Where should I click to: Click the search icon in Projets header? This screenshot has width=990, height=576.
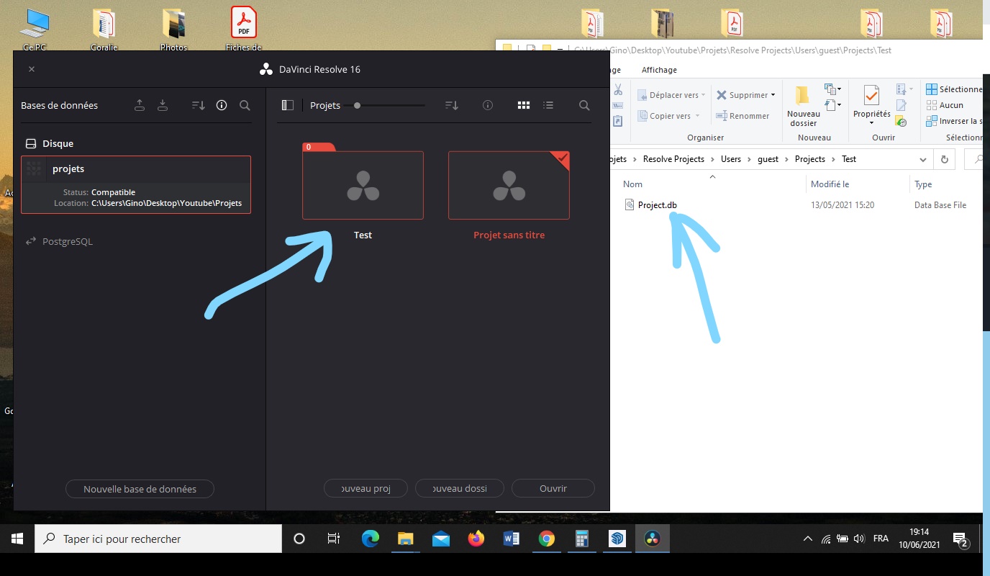pos(584,105)
